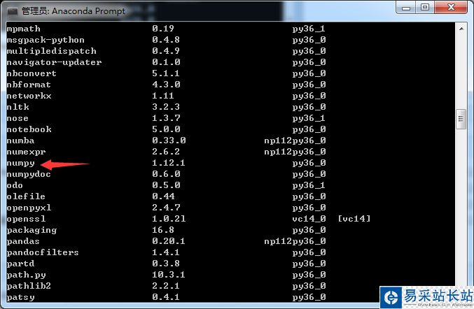Click the nbconvert version 5.1.1

(x=166, y=73)
